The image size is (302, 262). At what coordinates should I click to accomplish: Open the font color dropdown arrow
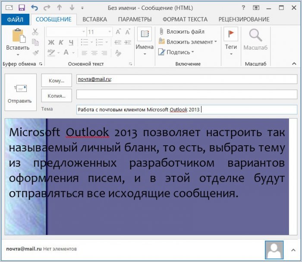(73, 53)
